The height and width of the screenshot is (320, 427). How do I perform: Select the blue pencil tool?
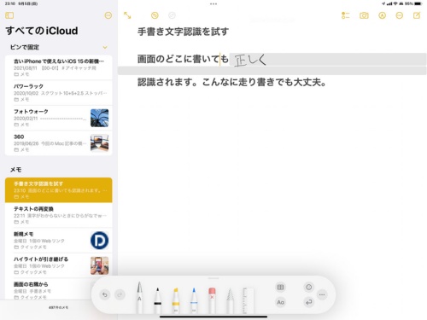click(194, 300)
